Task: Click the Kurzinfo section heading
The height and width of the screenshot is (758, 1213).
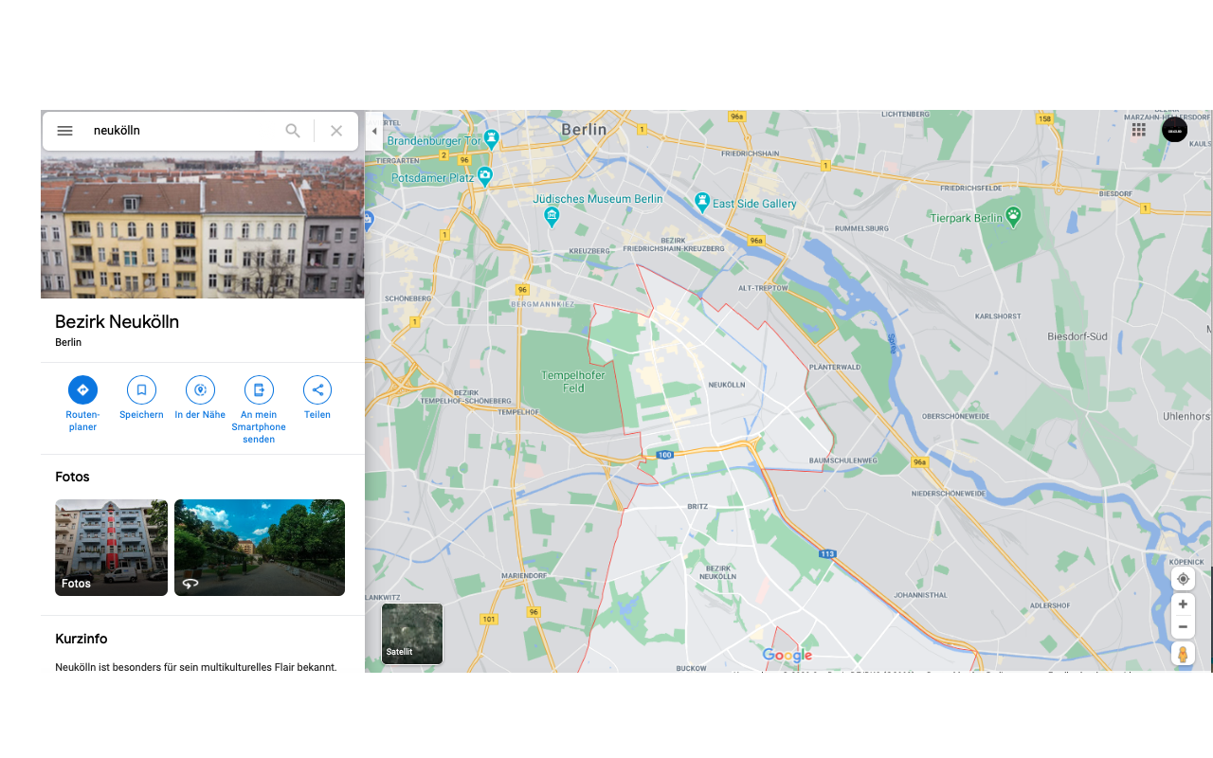Action: coord(81,640)
